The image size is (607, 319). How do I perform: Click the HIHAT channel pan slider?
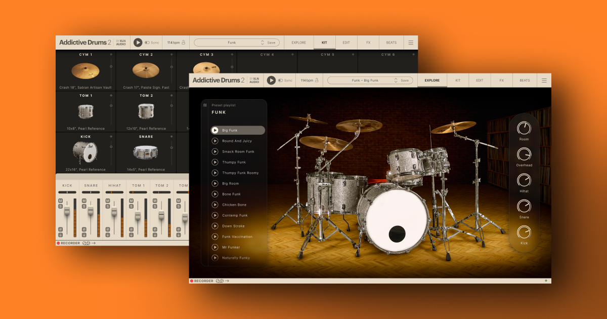coord(115,192)
